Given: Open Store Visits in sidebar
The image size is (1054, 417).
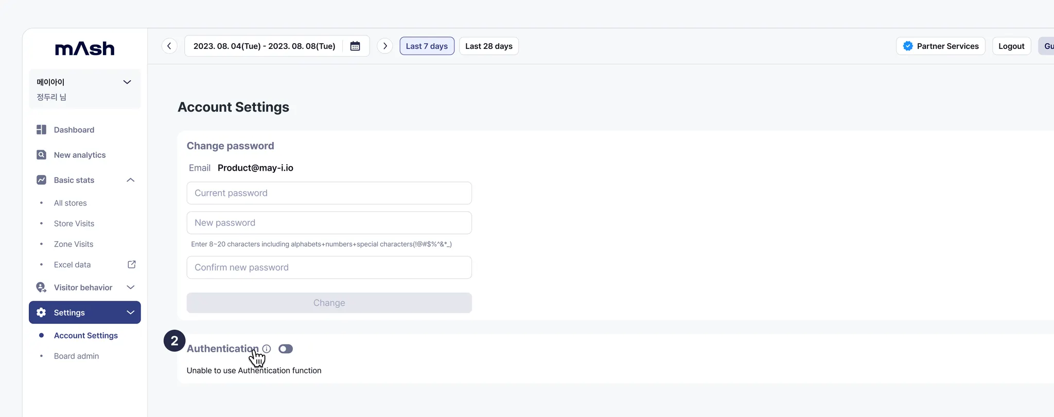Looking at the screenshot, I should (74, 224).
